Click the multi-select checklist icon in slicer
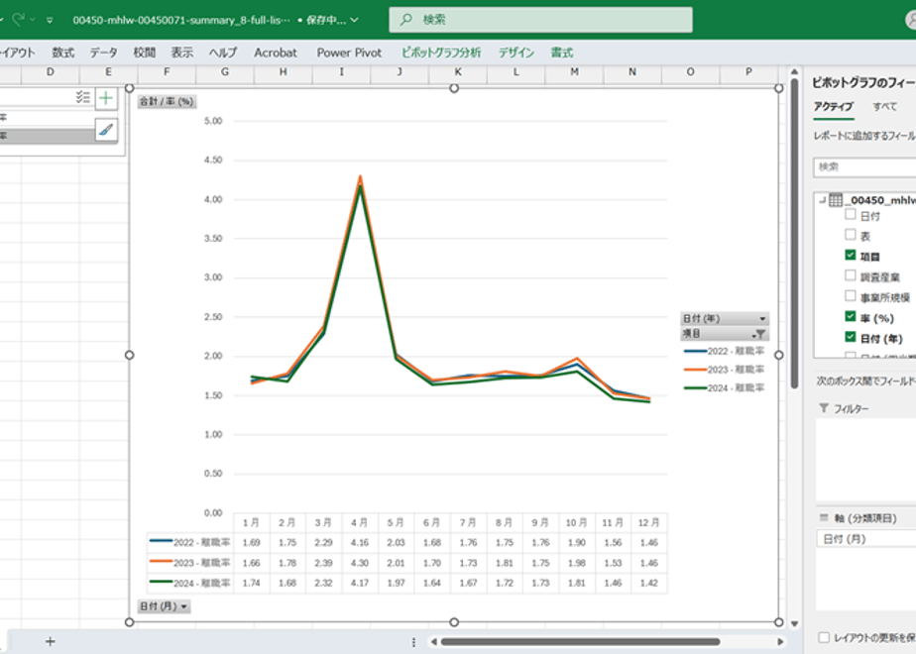This screenshot has width=916, height=654. coord(83,97)
